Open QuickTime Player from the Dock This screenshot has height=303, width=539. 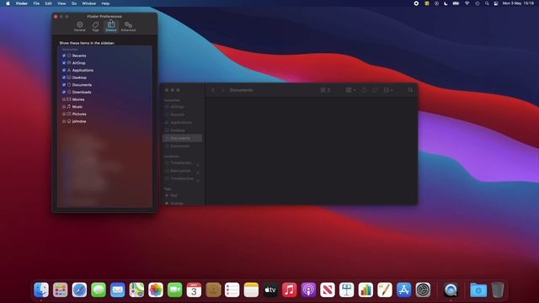(451, 290)
